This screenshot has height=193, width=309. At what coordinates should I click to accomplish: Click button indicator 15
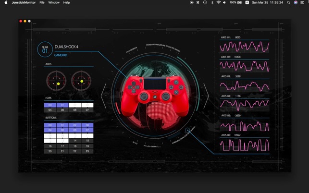click(87, 141)
